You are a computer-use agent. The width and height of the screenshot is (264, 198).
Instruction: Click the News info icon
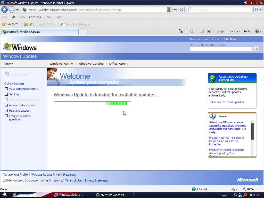pos(212,116)
